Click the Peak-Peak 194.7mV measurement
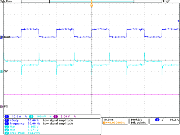 [x=22, y=133]
